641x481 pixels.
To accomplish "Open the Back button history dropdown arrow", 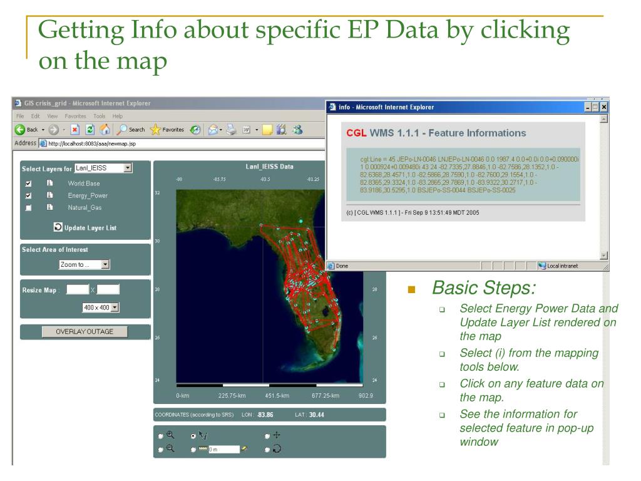I will (x=43, y=130).
